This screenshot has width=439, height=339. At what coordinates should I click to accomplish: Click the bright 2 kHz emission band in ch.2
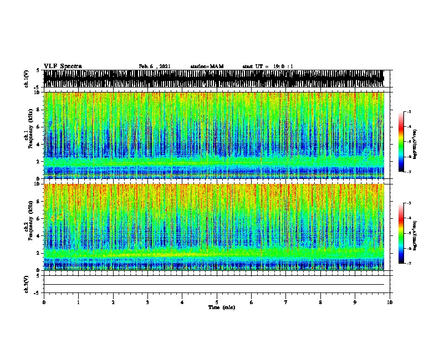[x=213, y=253]
